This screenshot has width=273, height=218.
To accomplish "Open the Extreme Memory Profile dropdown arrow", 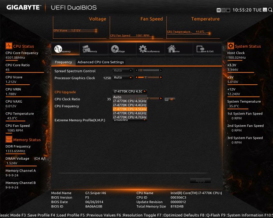I will click(145, 120).
